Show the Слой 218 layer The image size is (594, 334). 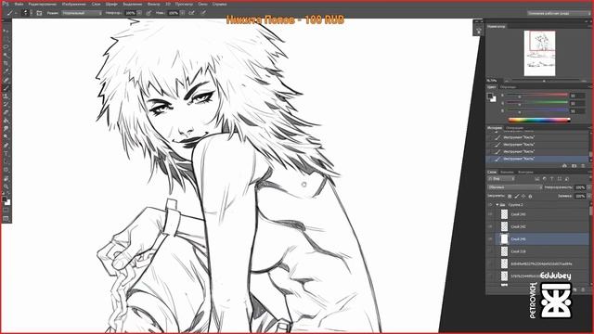tap(490, 251)
